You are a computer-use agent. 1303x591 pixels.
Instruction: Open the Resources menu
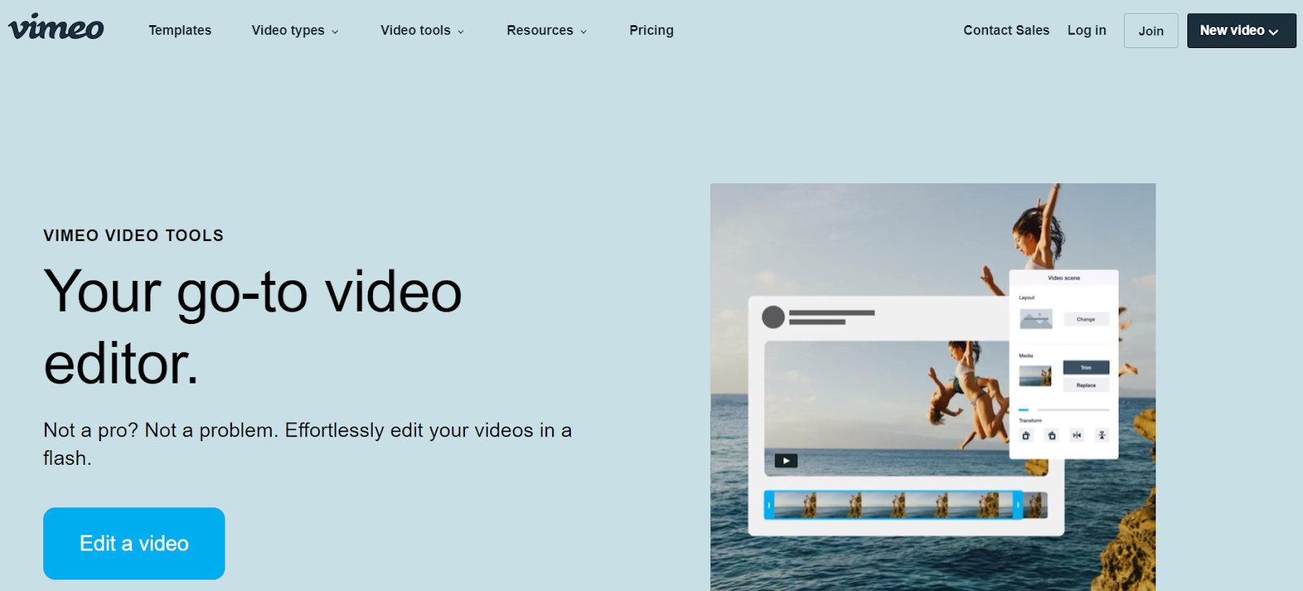[546, 30]
